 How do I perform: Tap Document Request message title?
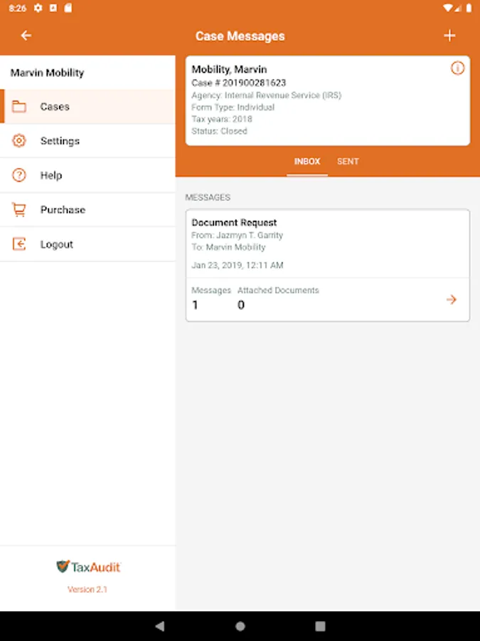[234, 222]
